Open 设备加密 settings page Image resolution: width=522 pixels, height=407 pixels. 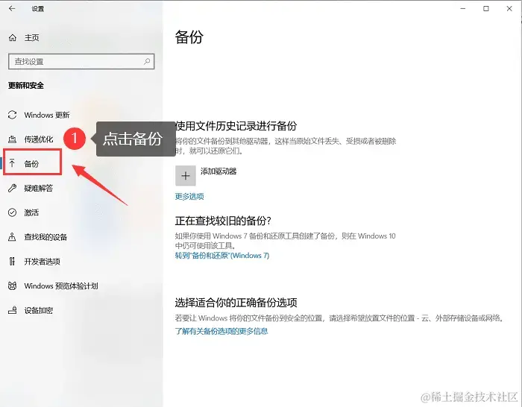point(39,311)
